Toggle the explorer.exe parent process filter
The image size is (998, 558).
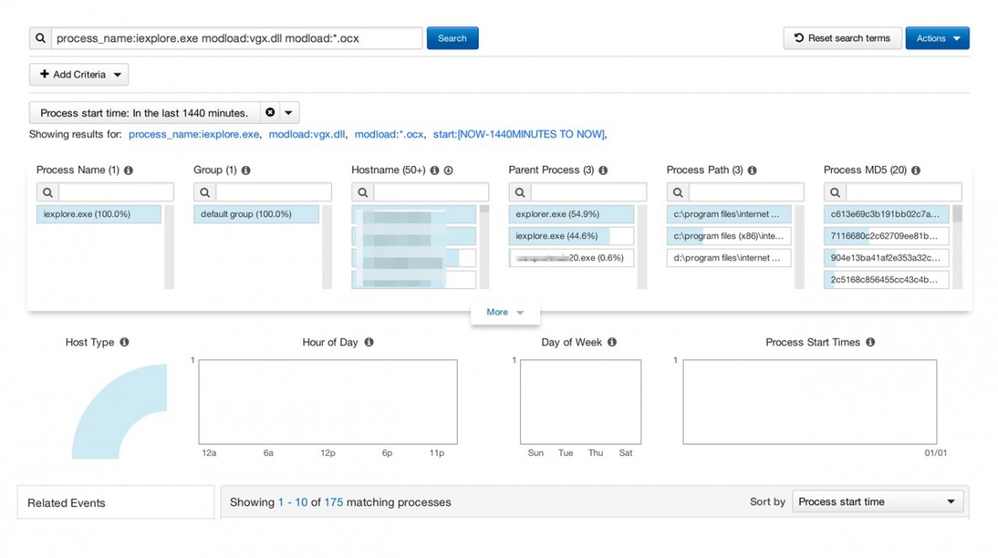[x=571, y=214]
